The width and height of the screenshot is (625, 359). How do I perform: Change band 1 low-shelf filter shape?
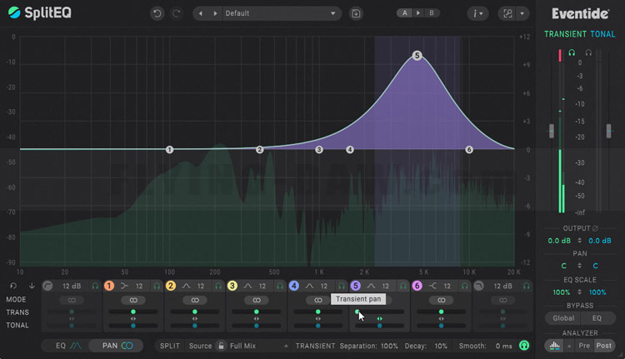tap(124, 286)
